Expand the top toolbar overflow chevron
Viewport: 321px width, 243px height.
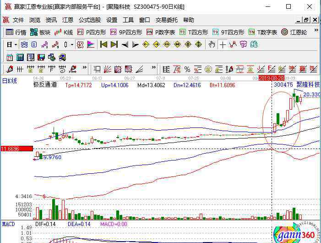(316, 30)
